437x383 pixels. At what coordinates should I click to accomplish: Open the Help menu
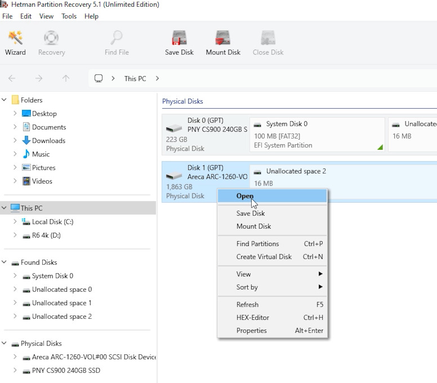click(x=91, y=16)
